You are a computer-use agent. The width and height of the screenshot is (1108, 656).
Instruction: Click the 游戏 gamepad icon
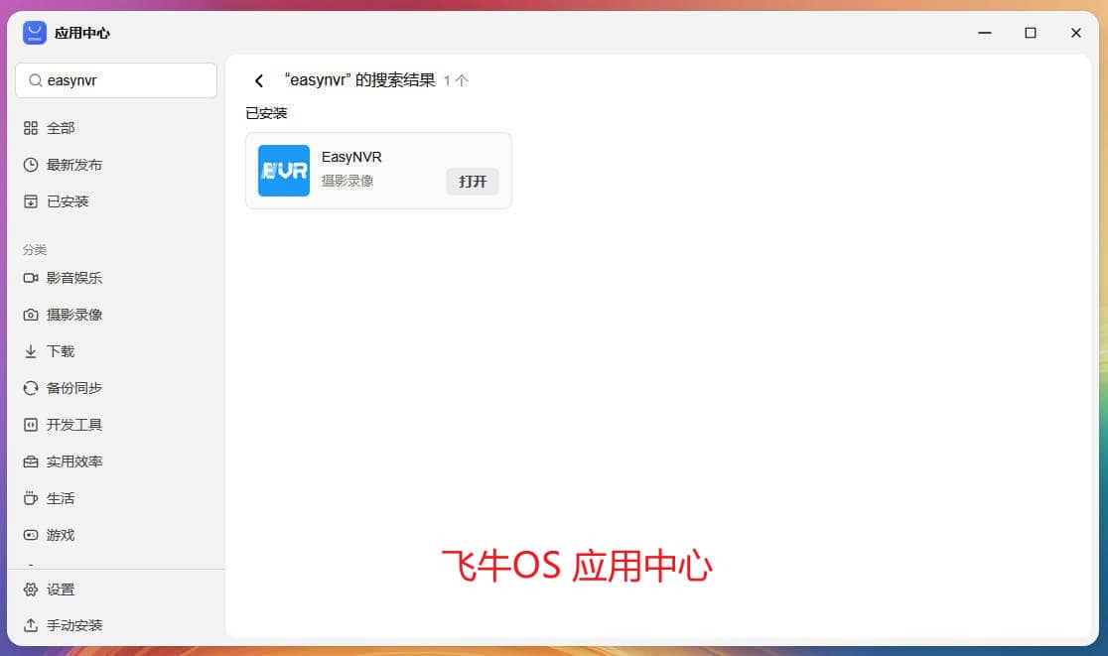pos(31,535)
